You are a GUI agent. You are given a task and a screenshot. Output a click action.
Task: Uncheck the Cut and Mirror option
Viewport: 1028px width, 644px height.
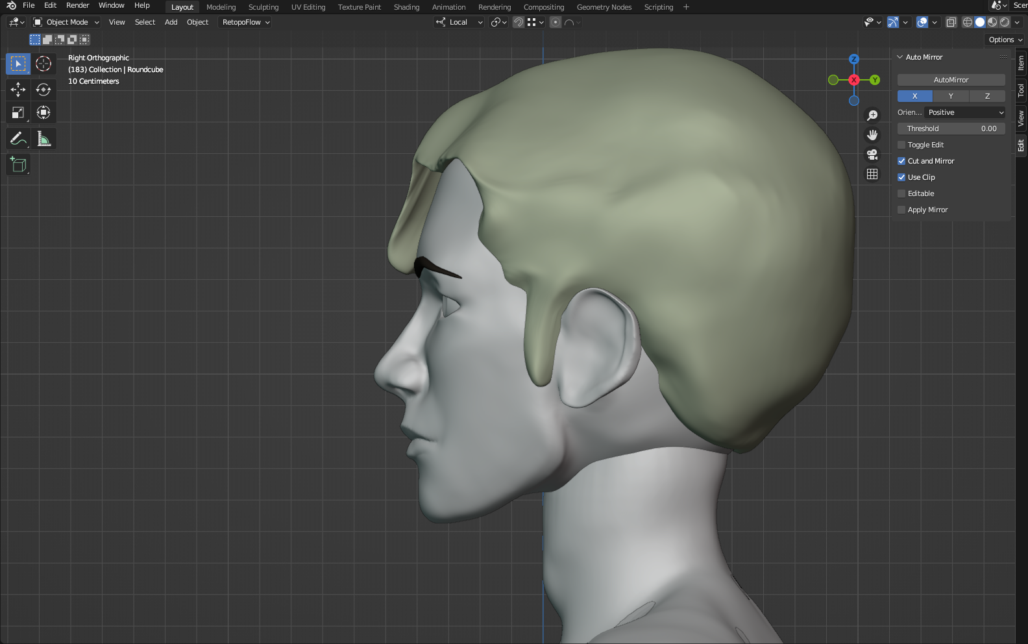pyautogui.click(x=901, y=161)
